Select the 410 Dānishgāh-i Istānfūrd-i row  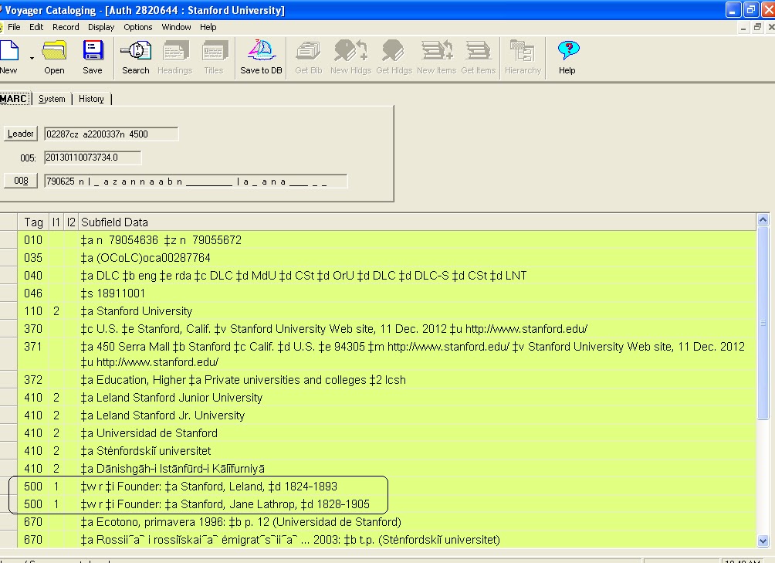[417, 469]
